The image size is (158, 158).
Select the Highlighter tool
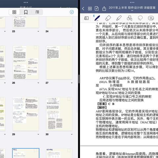[119, 18]
